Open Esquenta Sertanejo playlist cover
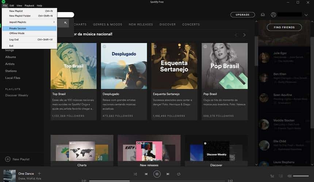 (x=174, y=66)
